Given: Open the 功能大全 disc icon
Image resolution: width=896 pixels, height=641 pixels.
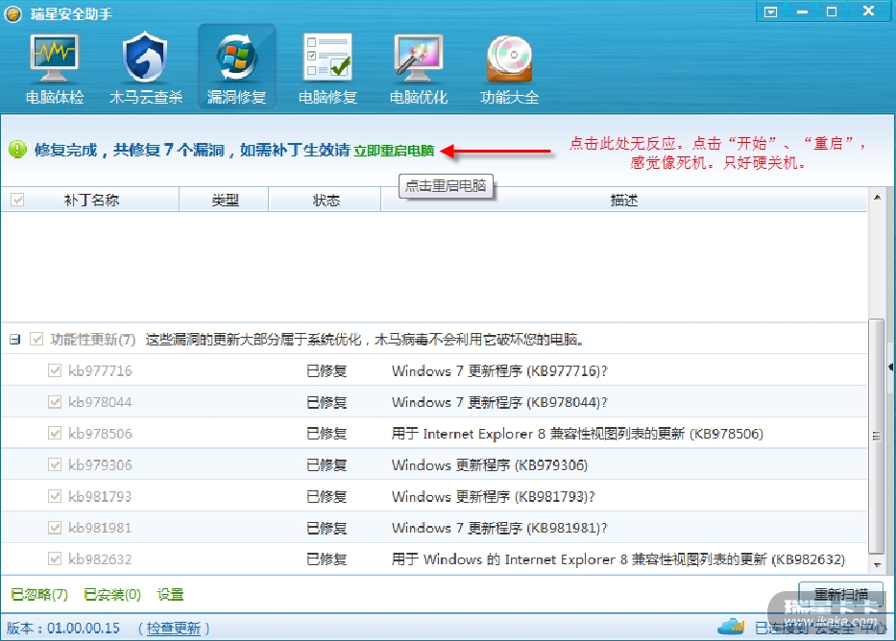Looking at the screenshot, I should click(509, 59).
